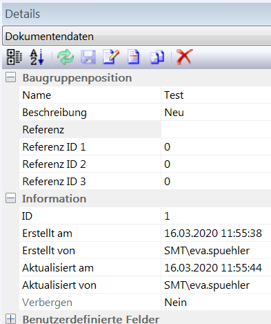Click the Details panel header
The image size is (271, 324).
coord(137,14)
